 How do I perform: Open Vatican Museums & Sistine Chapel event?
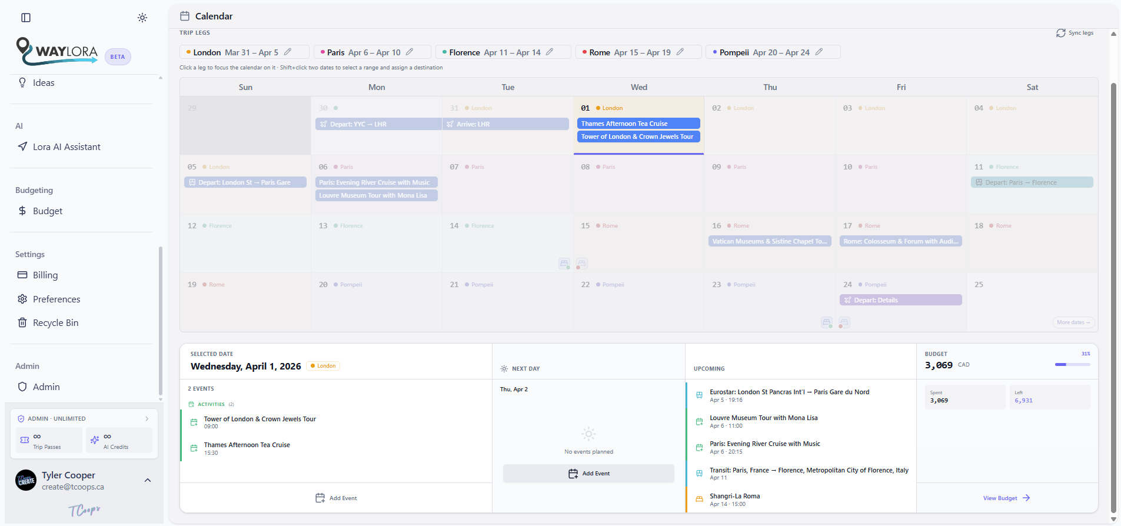[770, 241]
